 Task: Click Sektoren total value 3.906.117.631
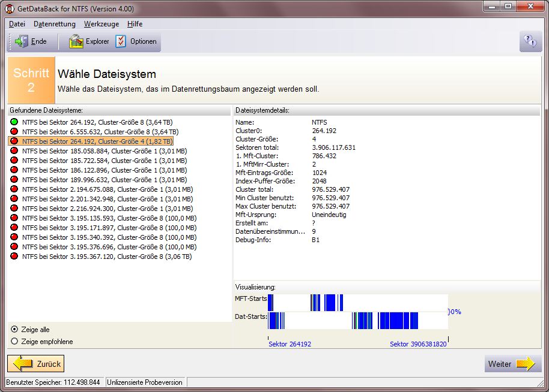pyautogui.click(x=334, y=147)
